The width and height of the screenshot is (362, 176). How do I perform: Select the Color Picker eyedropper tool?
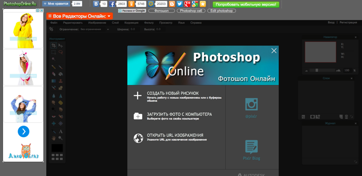pyautogui.click(x=53, y=131)
